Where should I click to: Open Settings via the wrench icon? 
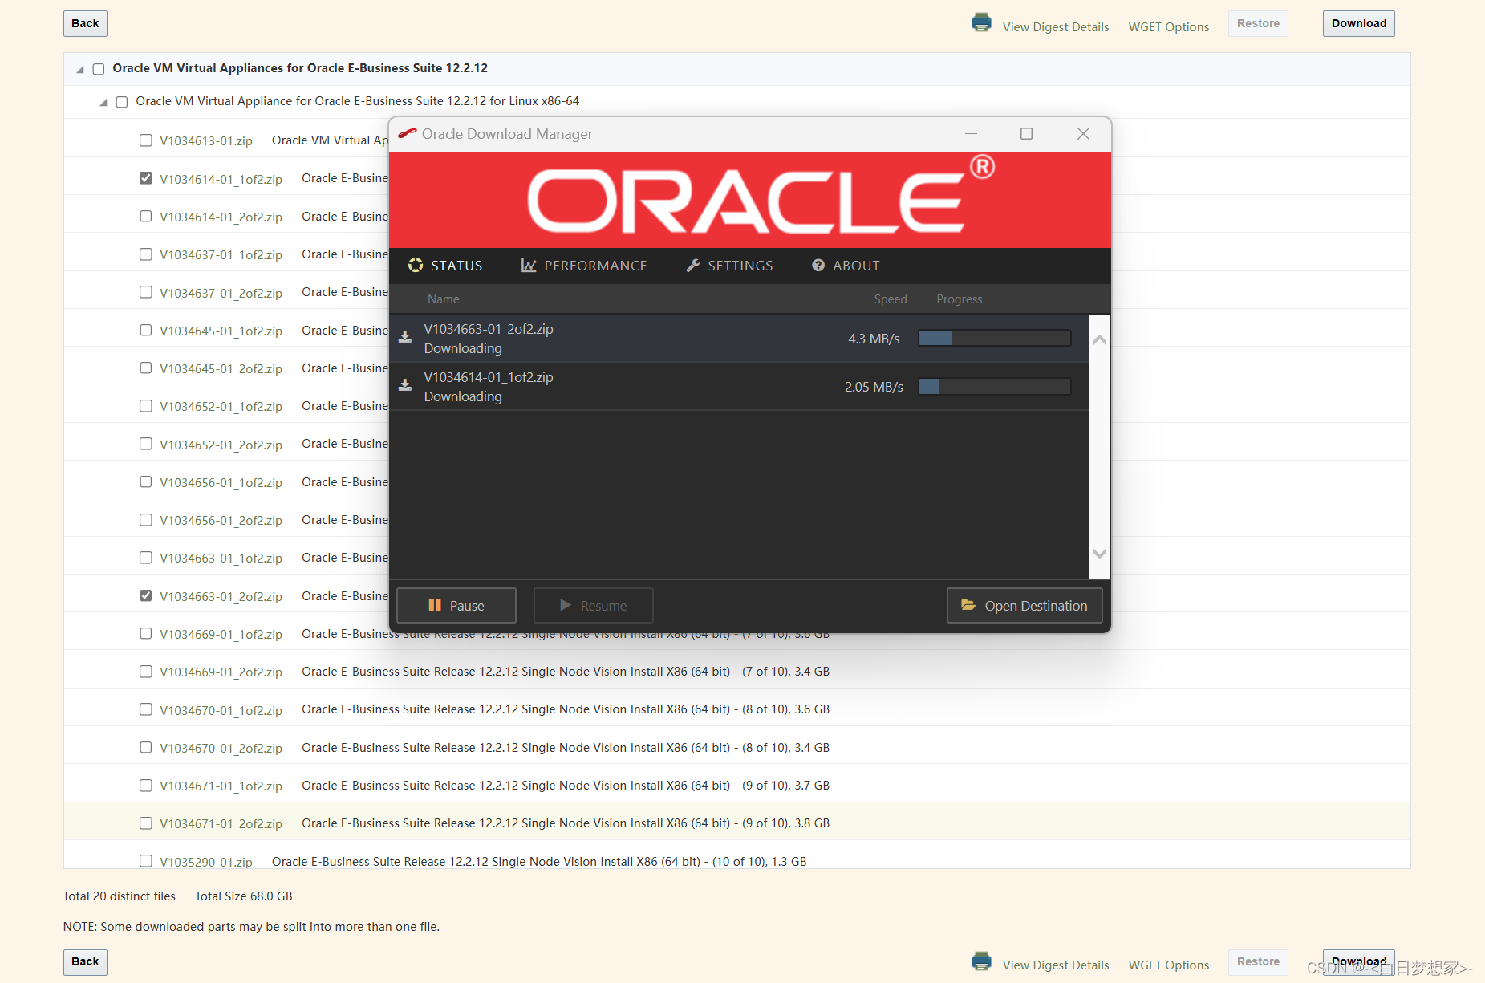coord(692,265)
